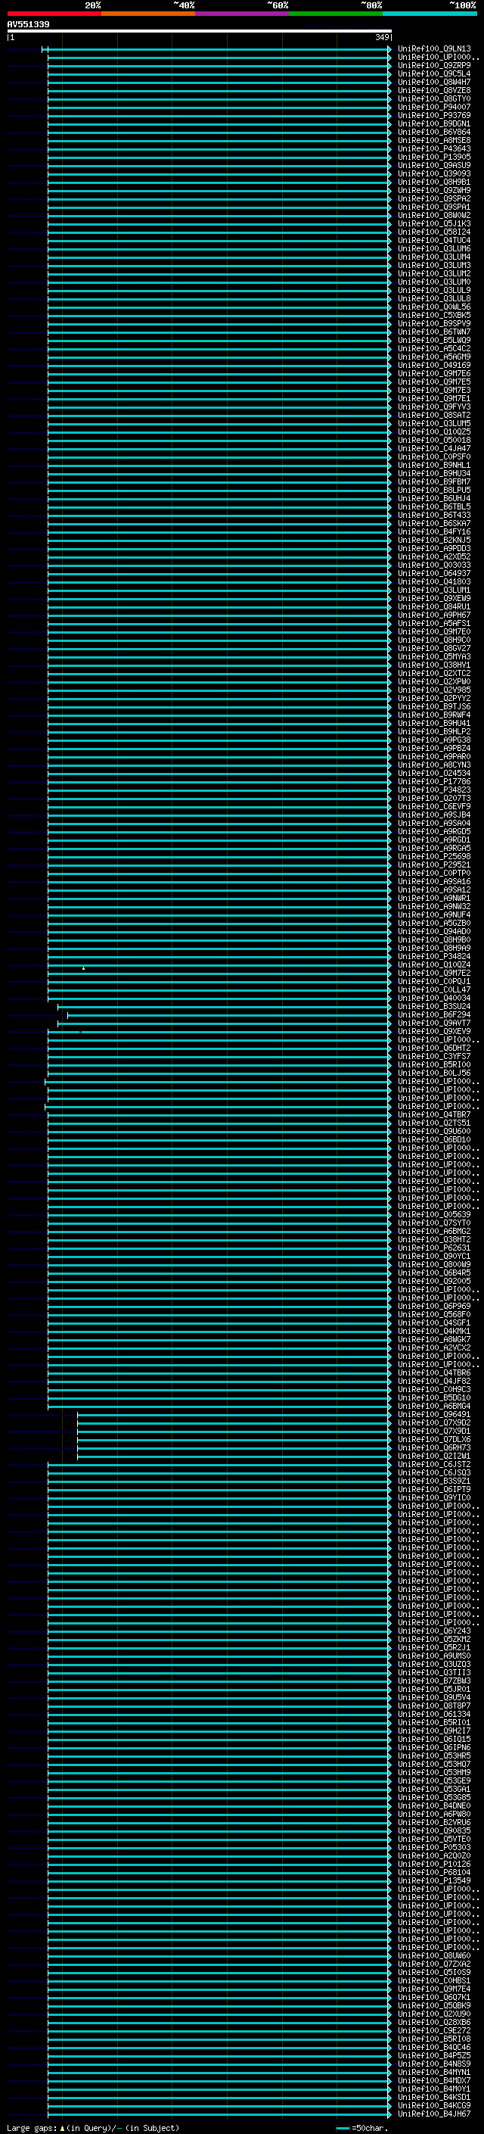Select hit UniRef100_Q6DHT2

[x=433, y=1048]
